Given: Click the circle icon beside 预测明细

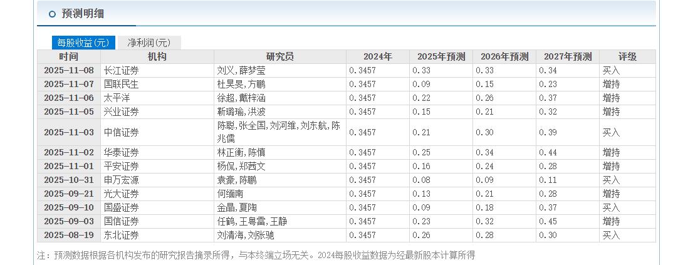Looking at the screenshot, I should pos(52,14).
